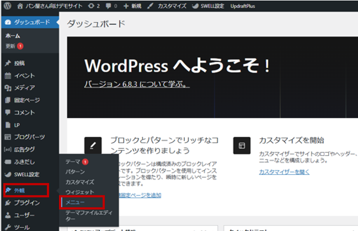The height and width of the screenshot is (231, 358).
Task: Click the brush icon beside カスタマイズ
Action: [150, 6]
